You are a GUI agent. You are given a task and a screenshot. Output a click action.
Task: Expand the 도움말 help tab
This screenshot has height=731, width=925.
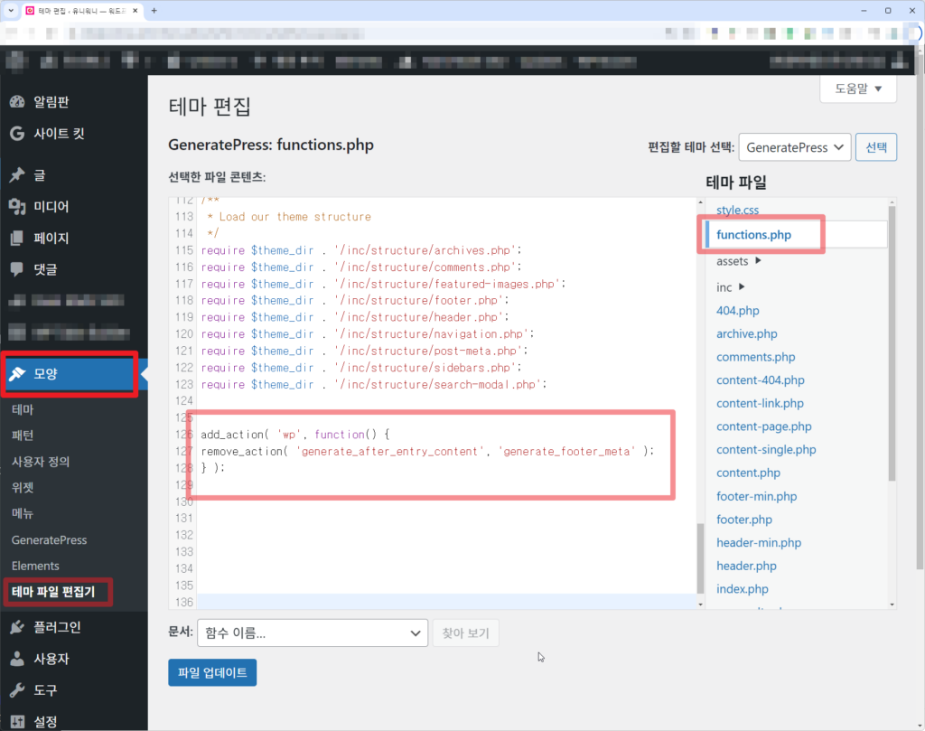(x=858, y=89)
